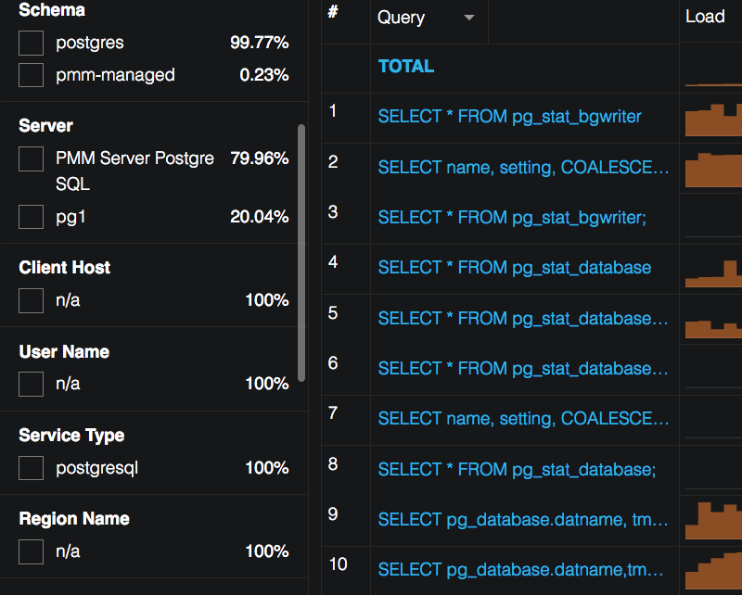The height and width of the screenshot is (595, 742).
Task: Toggle the PMM Server PostgreSQL checkbox
Action: [x=32, y=158]
